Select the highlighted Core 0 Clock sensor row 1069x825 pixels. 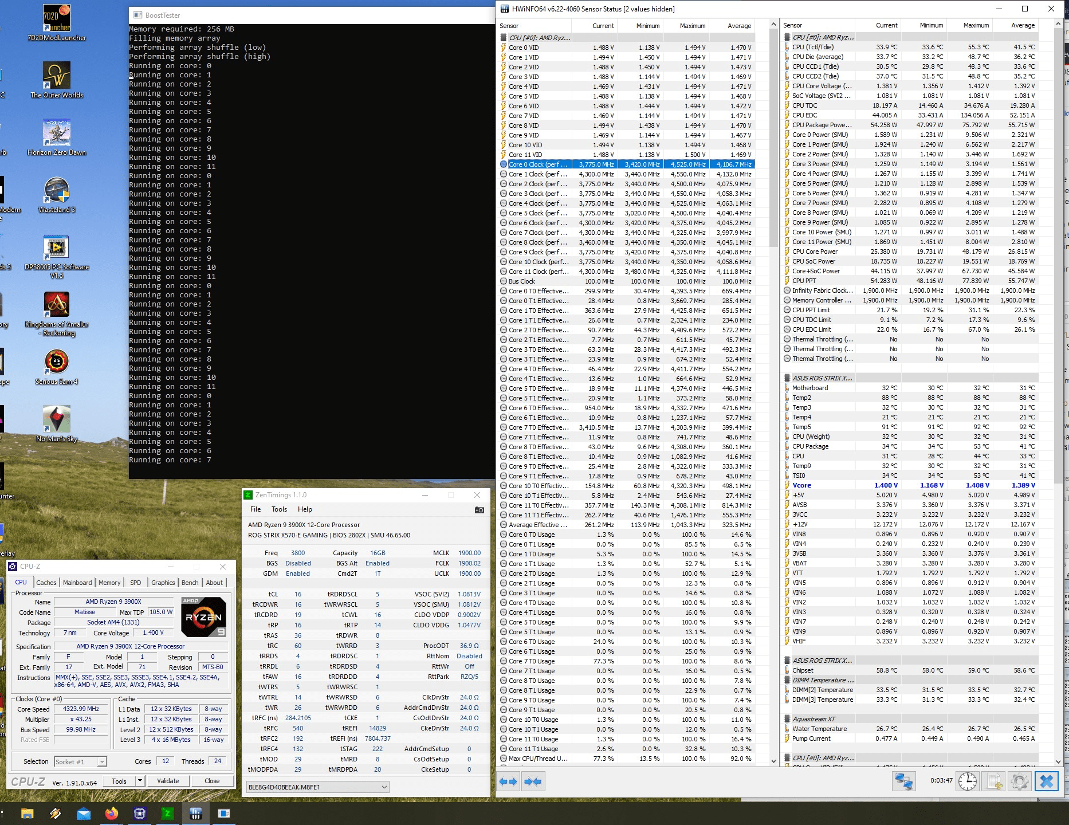[626, 164]
